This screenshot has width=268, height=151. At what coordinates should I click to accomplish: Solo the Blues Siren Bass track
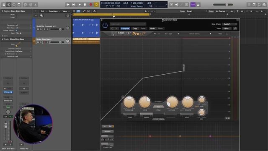pyautogui.click(x=41, y=42)
